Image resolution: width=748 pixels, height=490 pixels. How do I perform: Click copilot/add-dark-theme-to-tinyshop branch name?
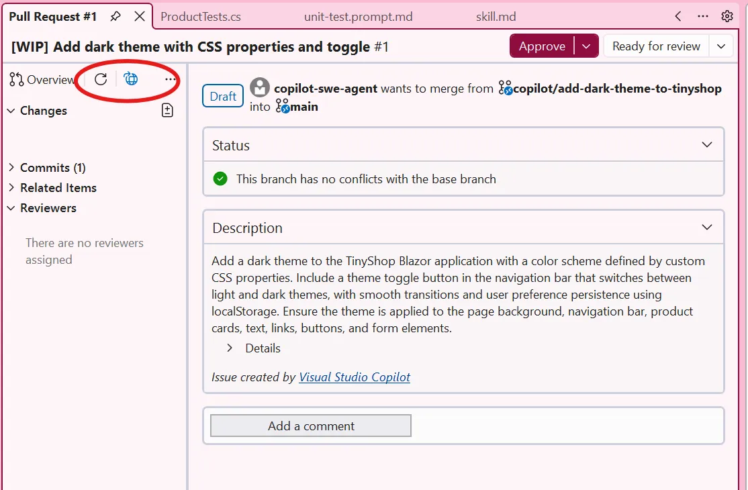(617, 89)
